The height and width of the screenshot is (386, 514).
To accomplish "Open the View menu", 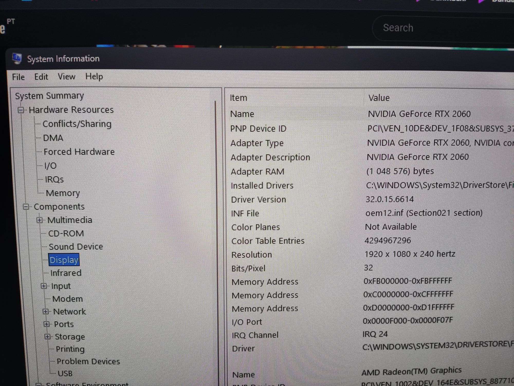I will pyautogui.click(x=67, y=76).
